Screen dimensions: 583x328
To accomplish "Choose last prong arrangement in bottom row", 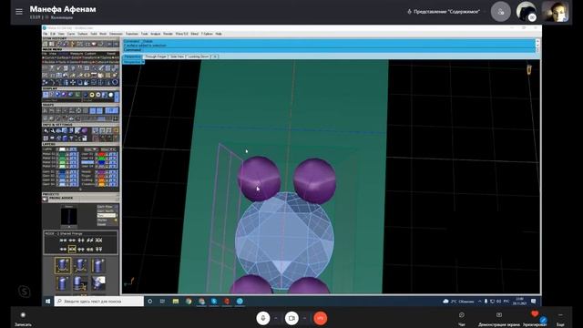I will [x=98, y=249].
